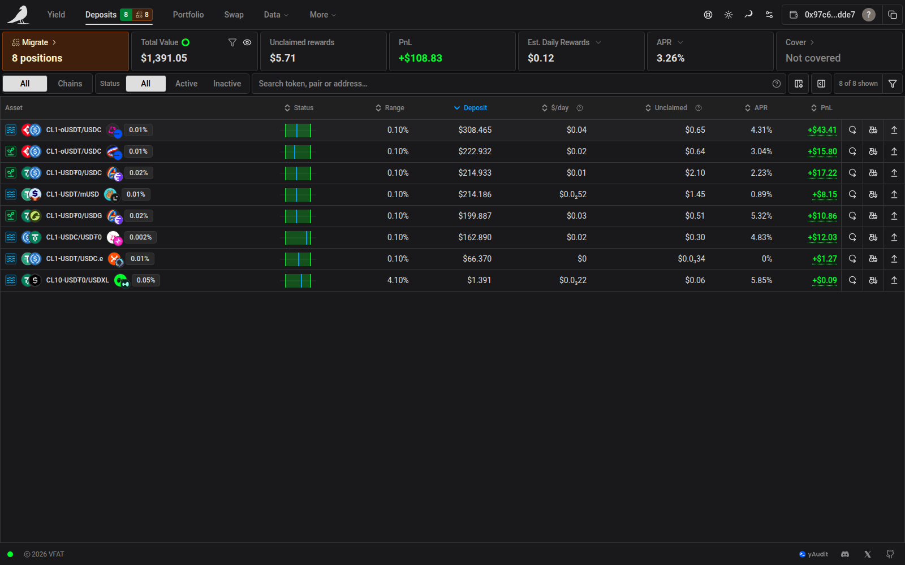Open the Cover link

tap(800, 42)
